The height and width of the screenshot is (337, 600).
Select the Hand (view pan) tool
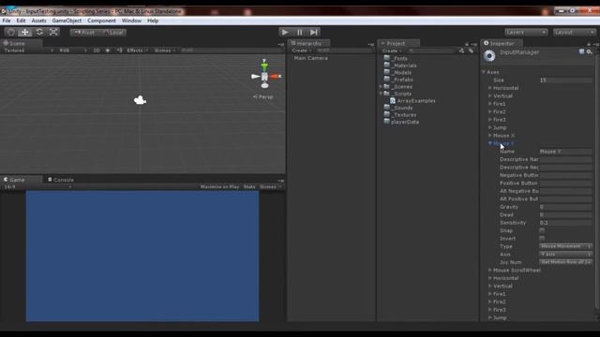coord(11,33)
